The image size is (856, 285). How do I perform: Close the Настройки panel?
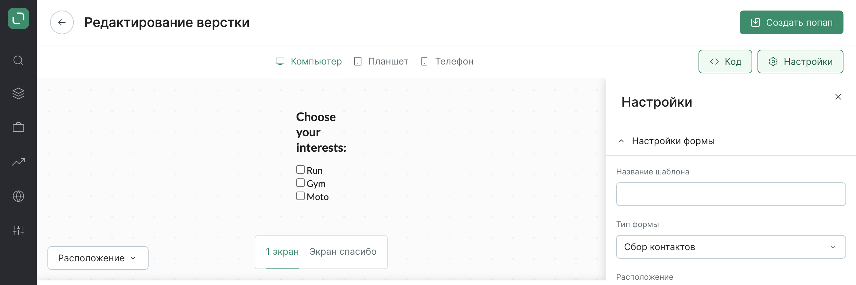click(838, 97)
